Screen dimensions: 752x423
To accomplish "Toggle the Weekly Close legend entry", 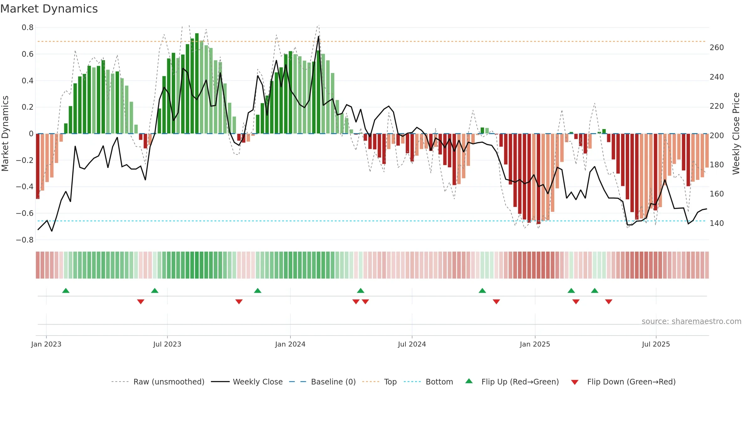I will tap(247, 382).
